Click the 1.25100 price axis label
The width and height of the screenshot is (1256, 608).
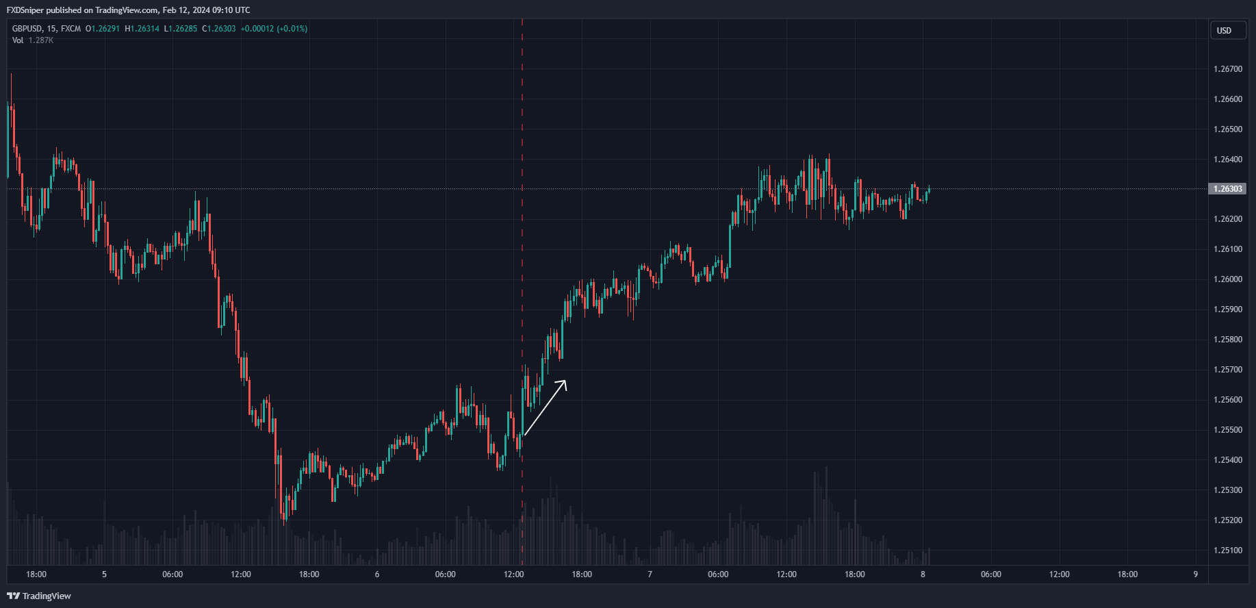(1227, 550)
